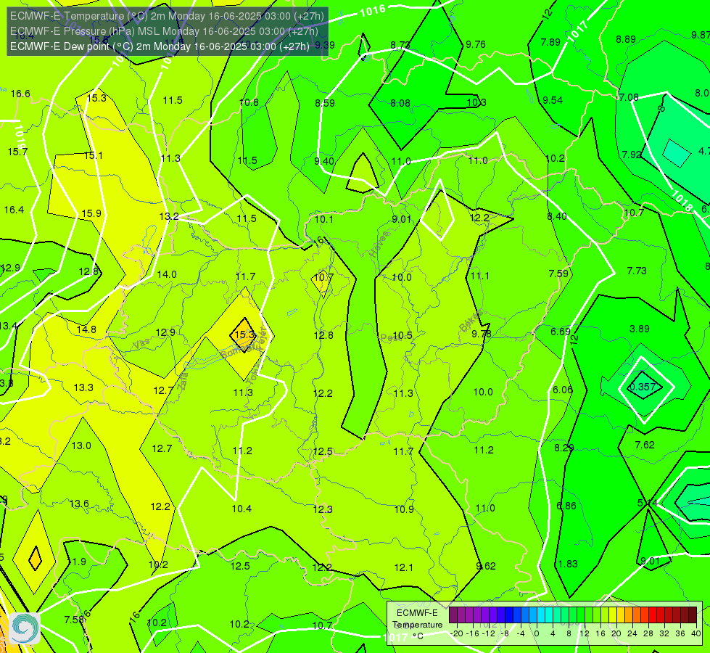The height and width of the screenshot is (653, 710).
Task: Click the 13.6 dew point value
Action: (79, 504)
